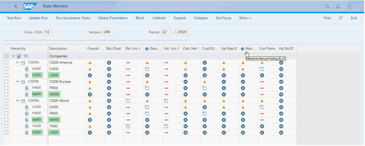Click the SAP logo

(x=30, y=6)
